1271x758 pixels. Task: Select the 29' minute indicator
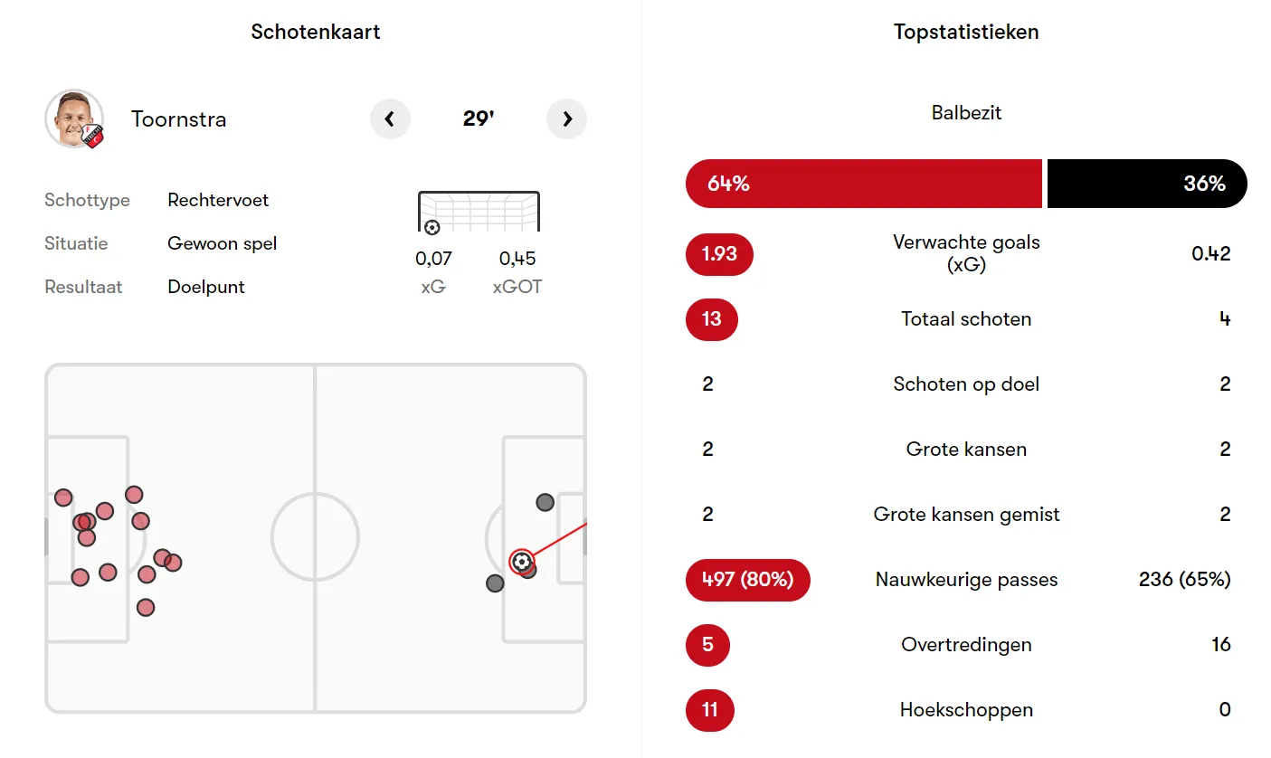pos(479,118)
